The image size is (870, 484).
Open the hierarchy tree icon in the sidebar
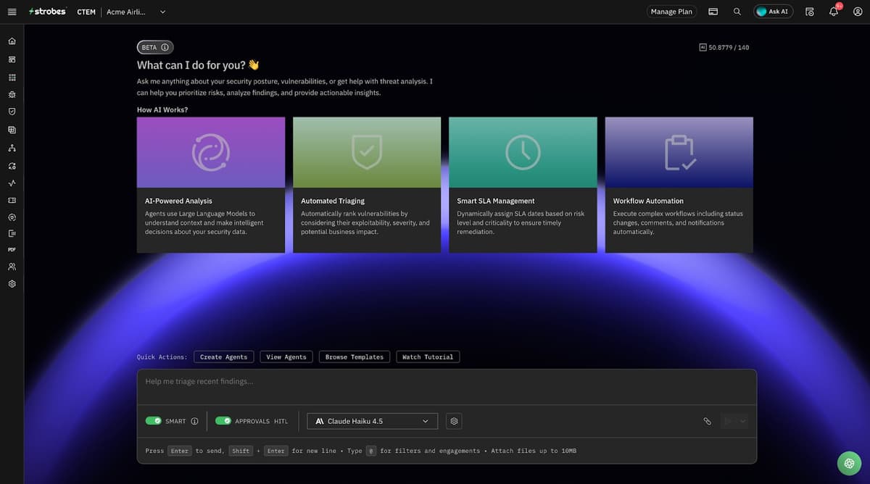coord(12,148)
